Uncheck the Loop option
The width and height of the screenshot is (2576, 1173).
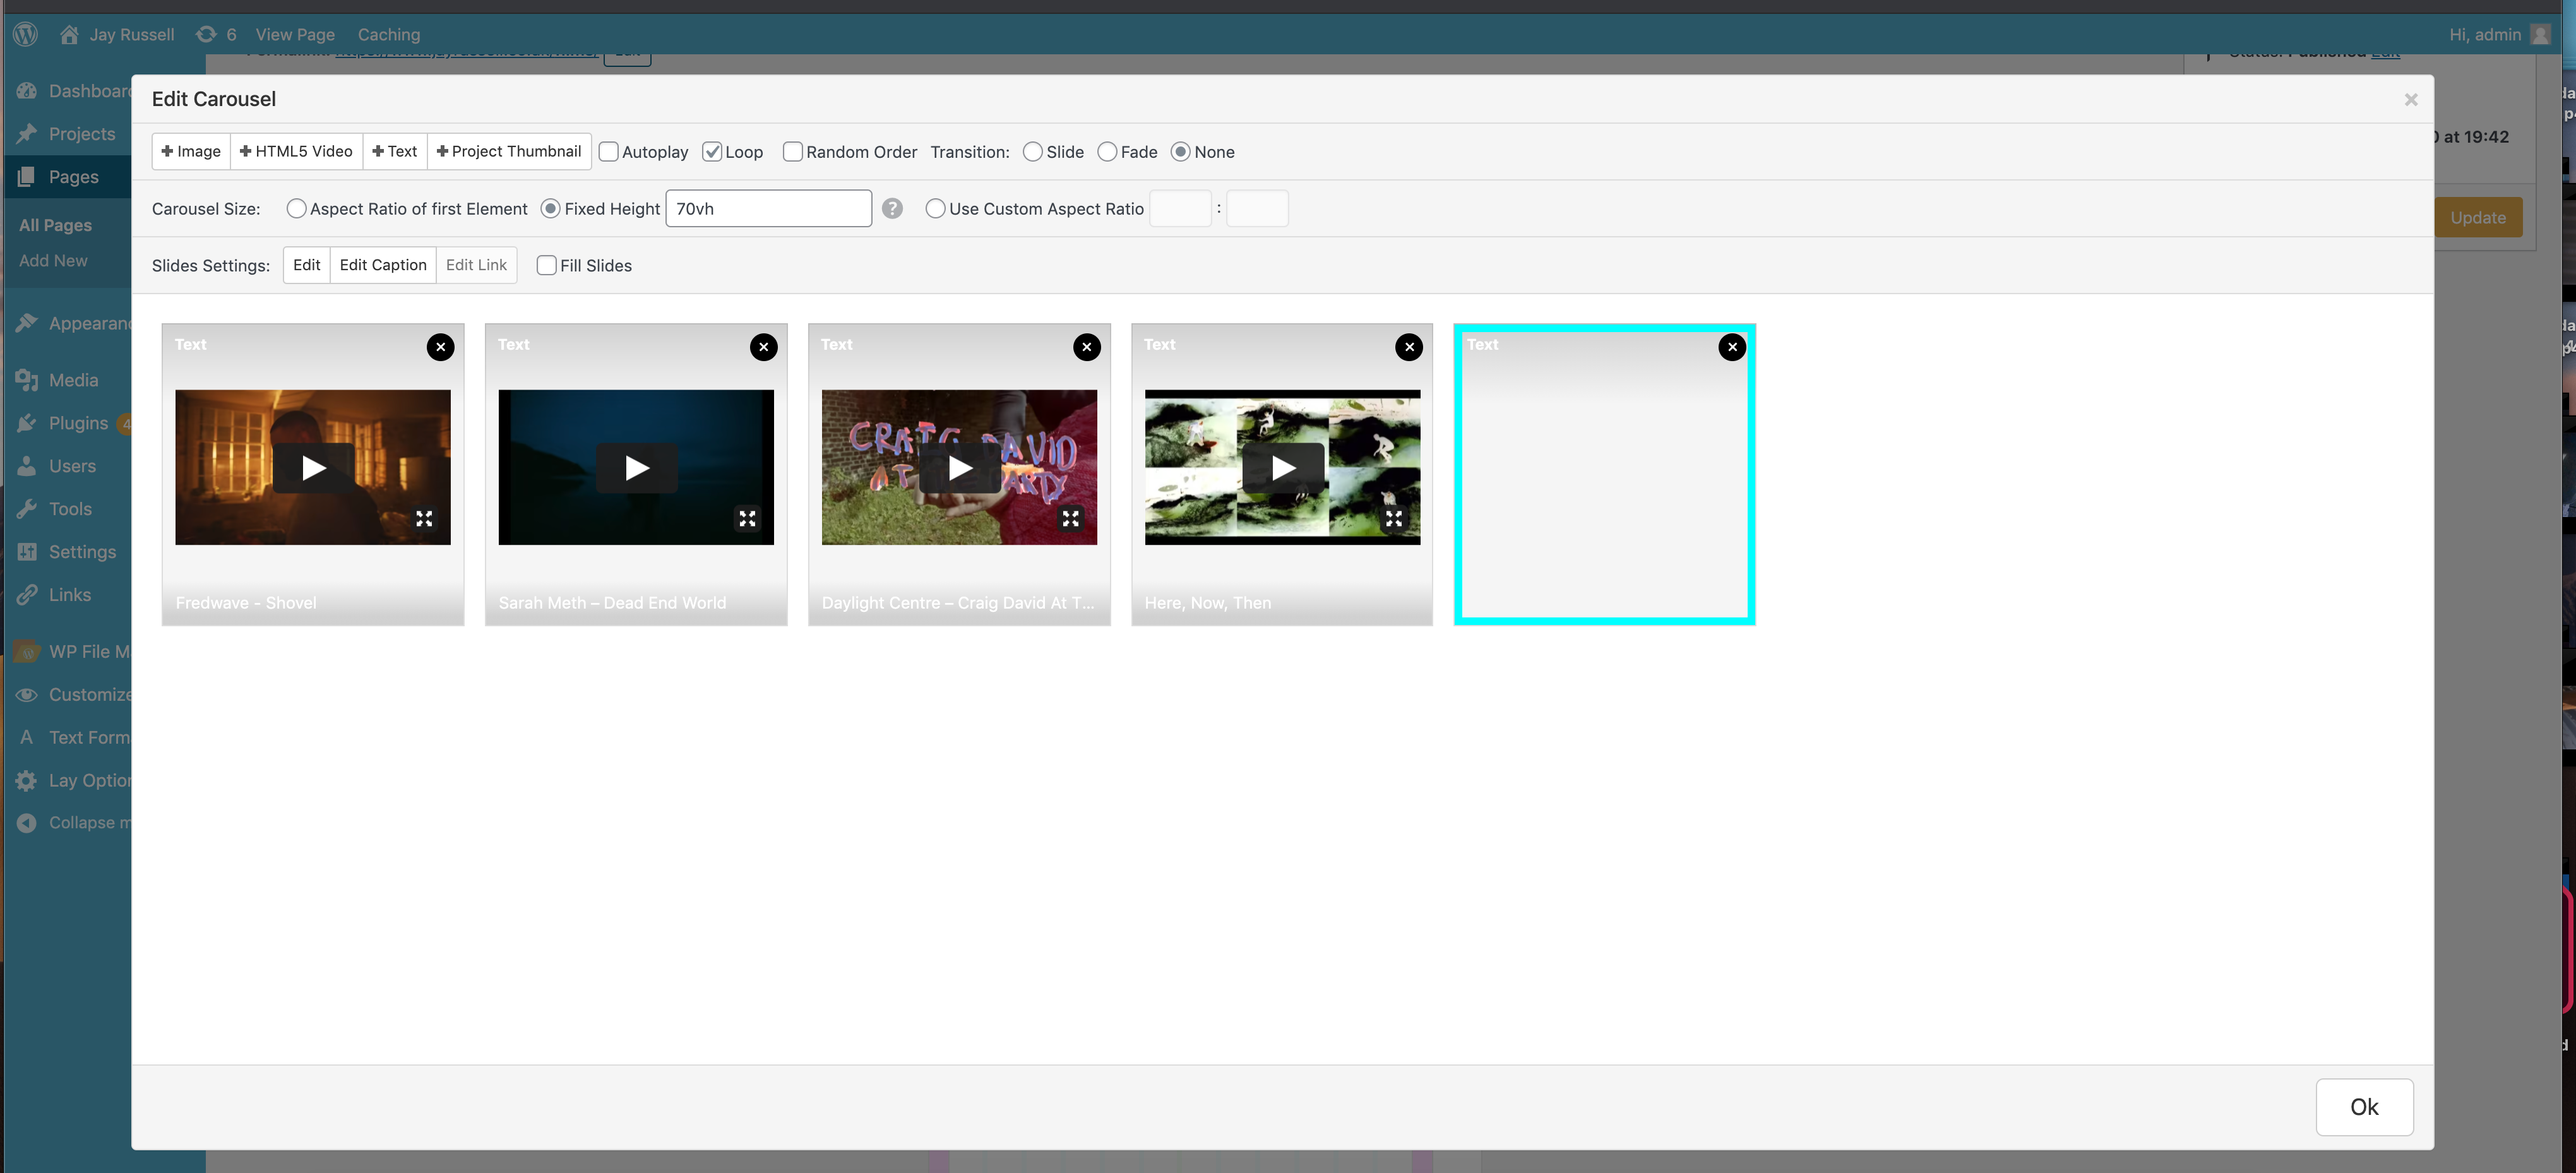tap(712, 152)
